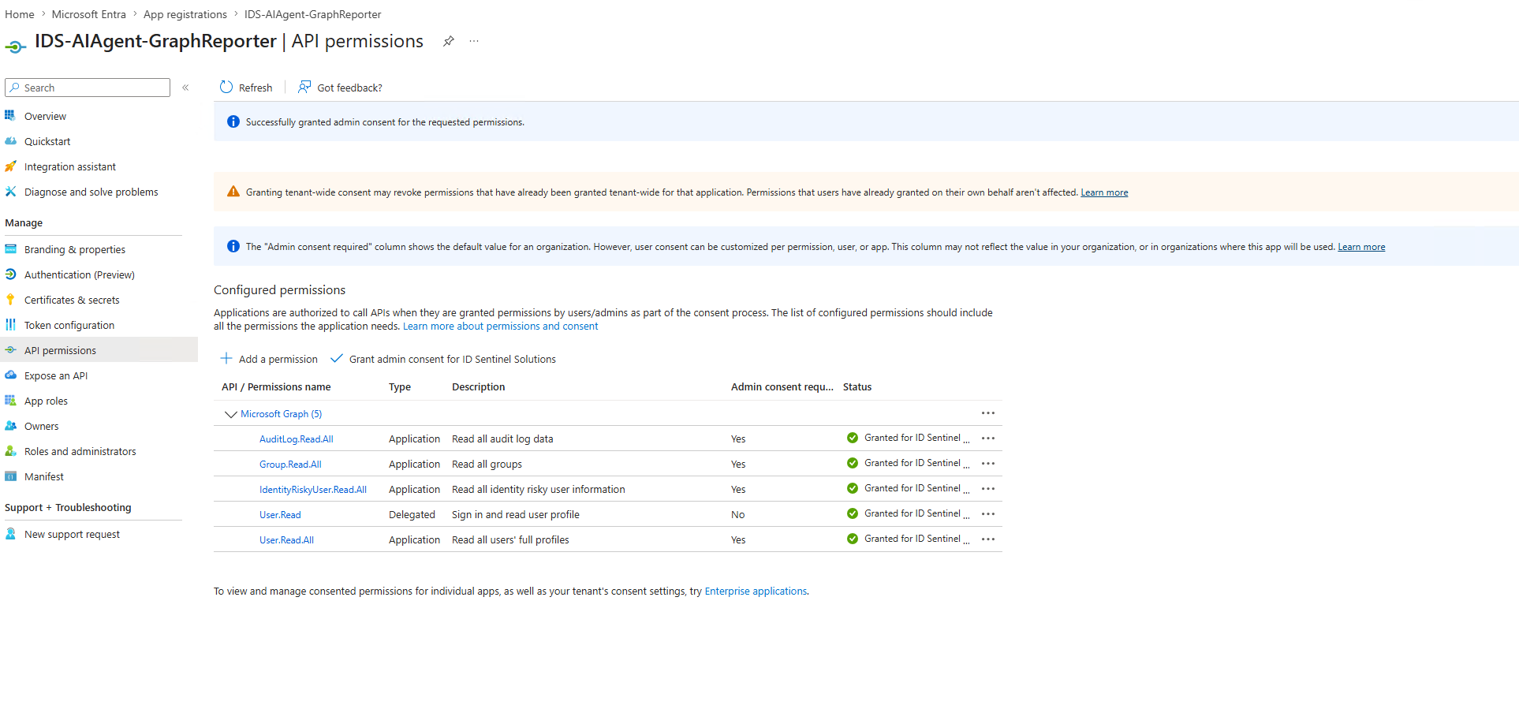Click the API / Permissions name column header

[x=276, y=386]
